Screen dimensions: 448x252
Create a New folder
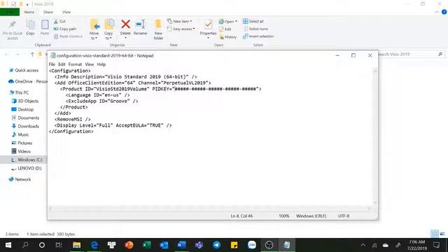pyautogui.click(x=158, y=29)
